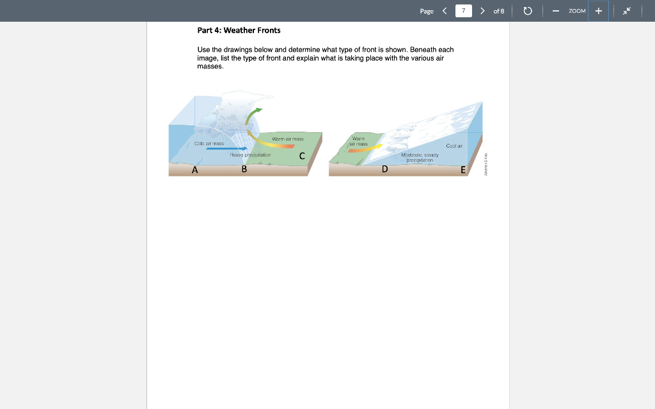Viewport: 655px width, 409px height.
Task: Select label B under the left diagram
Action: tap(244, 169)
